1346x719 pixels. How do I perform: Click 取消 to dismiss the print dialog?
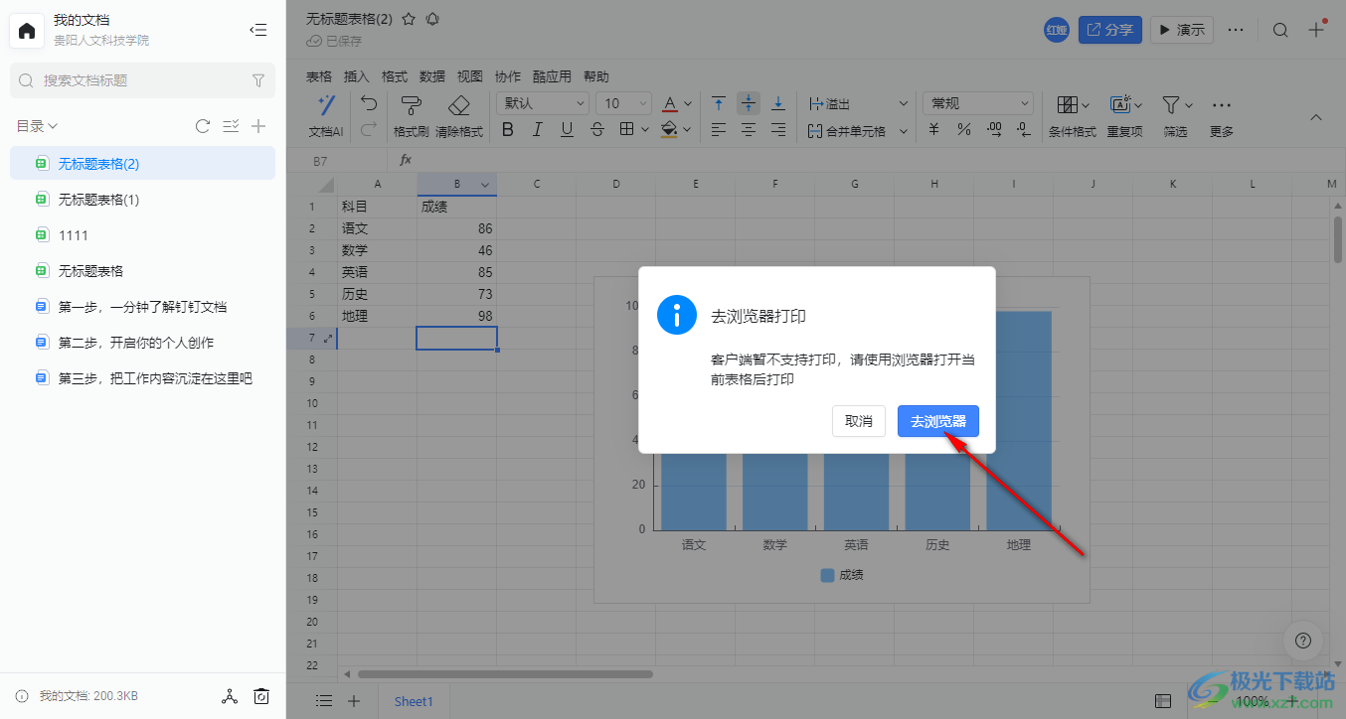pos(859,421)
